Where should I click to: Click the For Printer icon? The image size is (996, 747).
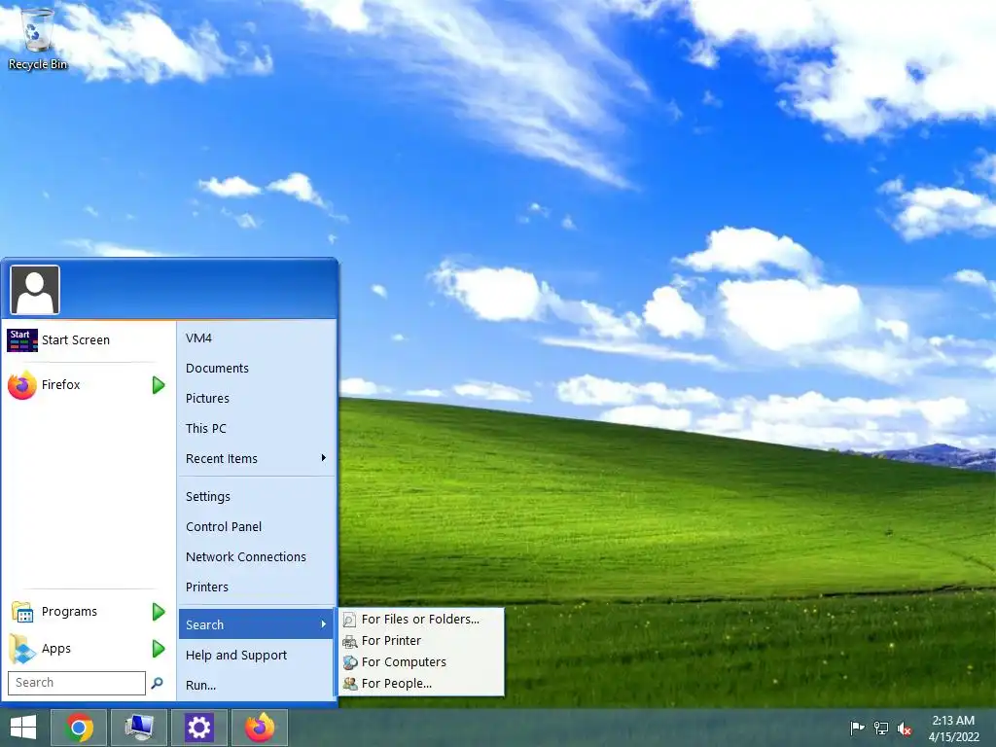point(349,641)
